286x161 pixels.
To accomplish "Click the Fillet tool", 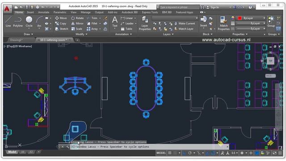I will 93,24.
